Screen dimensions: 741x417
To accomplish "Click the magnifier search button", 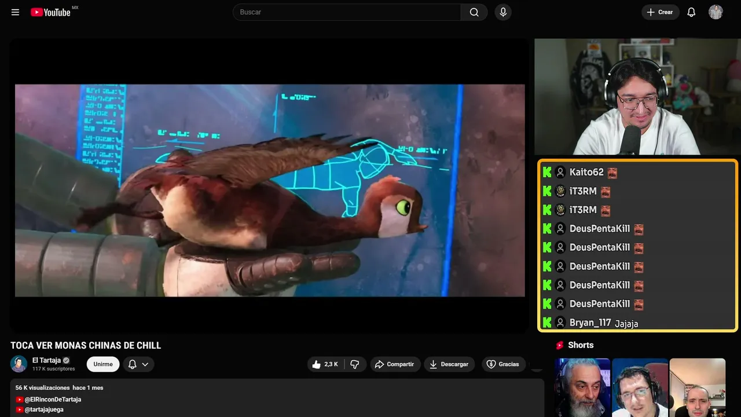I will [474, 12].
